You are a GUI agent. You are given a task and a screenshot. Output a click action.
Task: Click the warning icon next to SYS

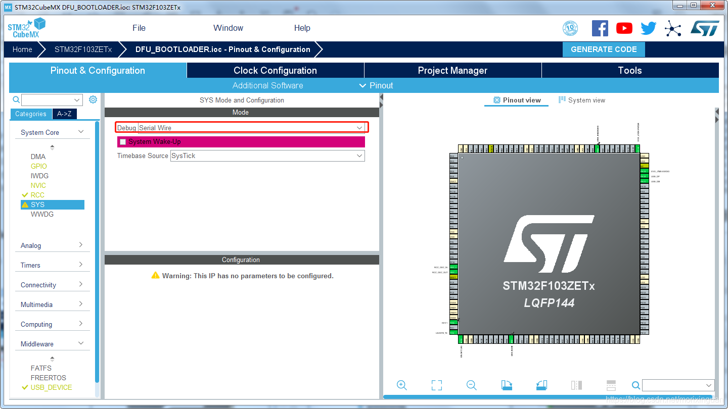click(x=25, y=205)
